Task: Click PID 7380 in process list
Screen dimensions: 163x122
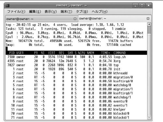Action: [11, 57]
